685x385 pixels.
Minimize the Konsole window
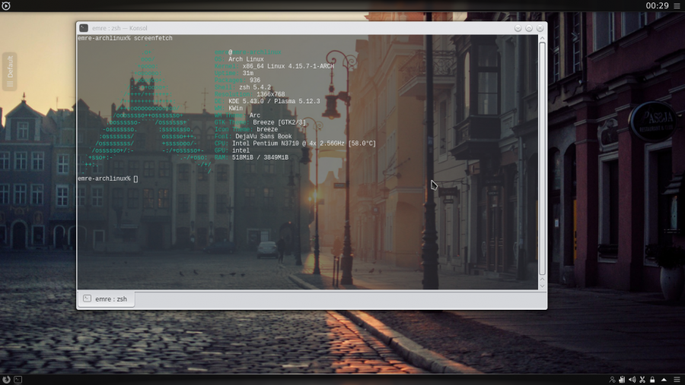click(x=518, y=28)
